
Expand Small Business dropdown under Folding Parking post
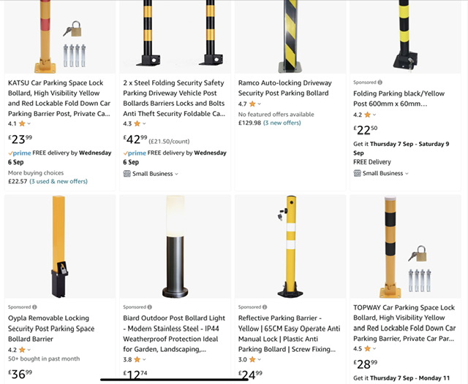click(407, 174)
